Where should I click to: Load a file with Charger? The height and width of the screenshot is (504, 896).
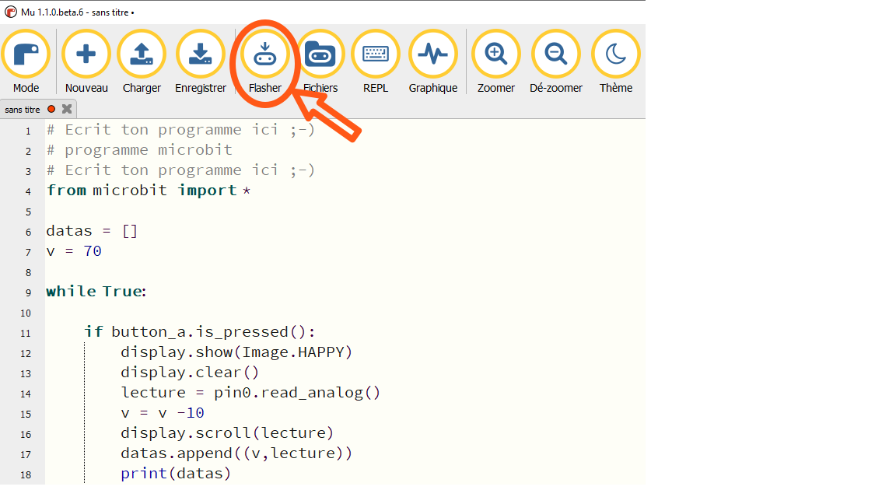click(x=142, y=61)
